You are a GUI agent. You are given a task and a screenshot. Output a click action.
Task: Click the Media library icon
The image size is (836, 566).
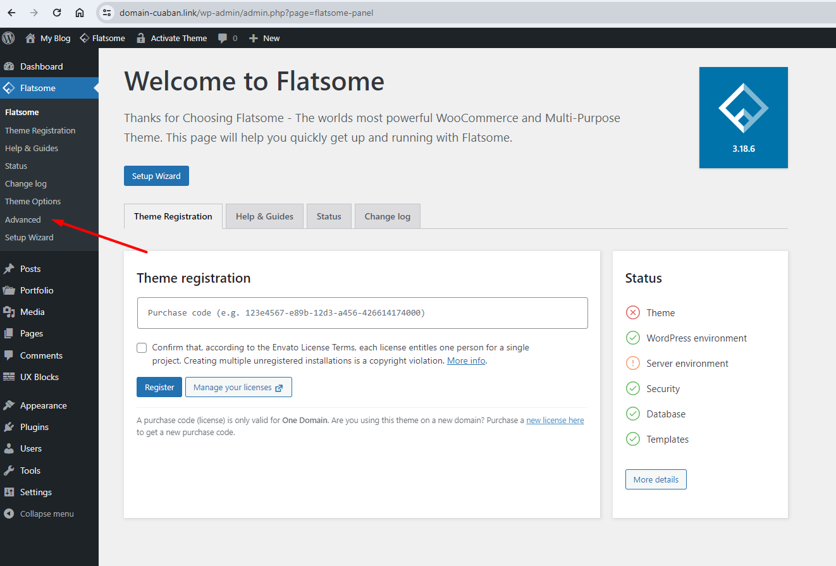click(9, 312)
